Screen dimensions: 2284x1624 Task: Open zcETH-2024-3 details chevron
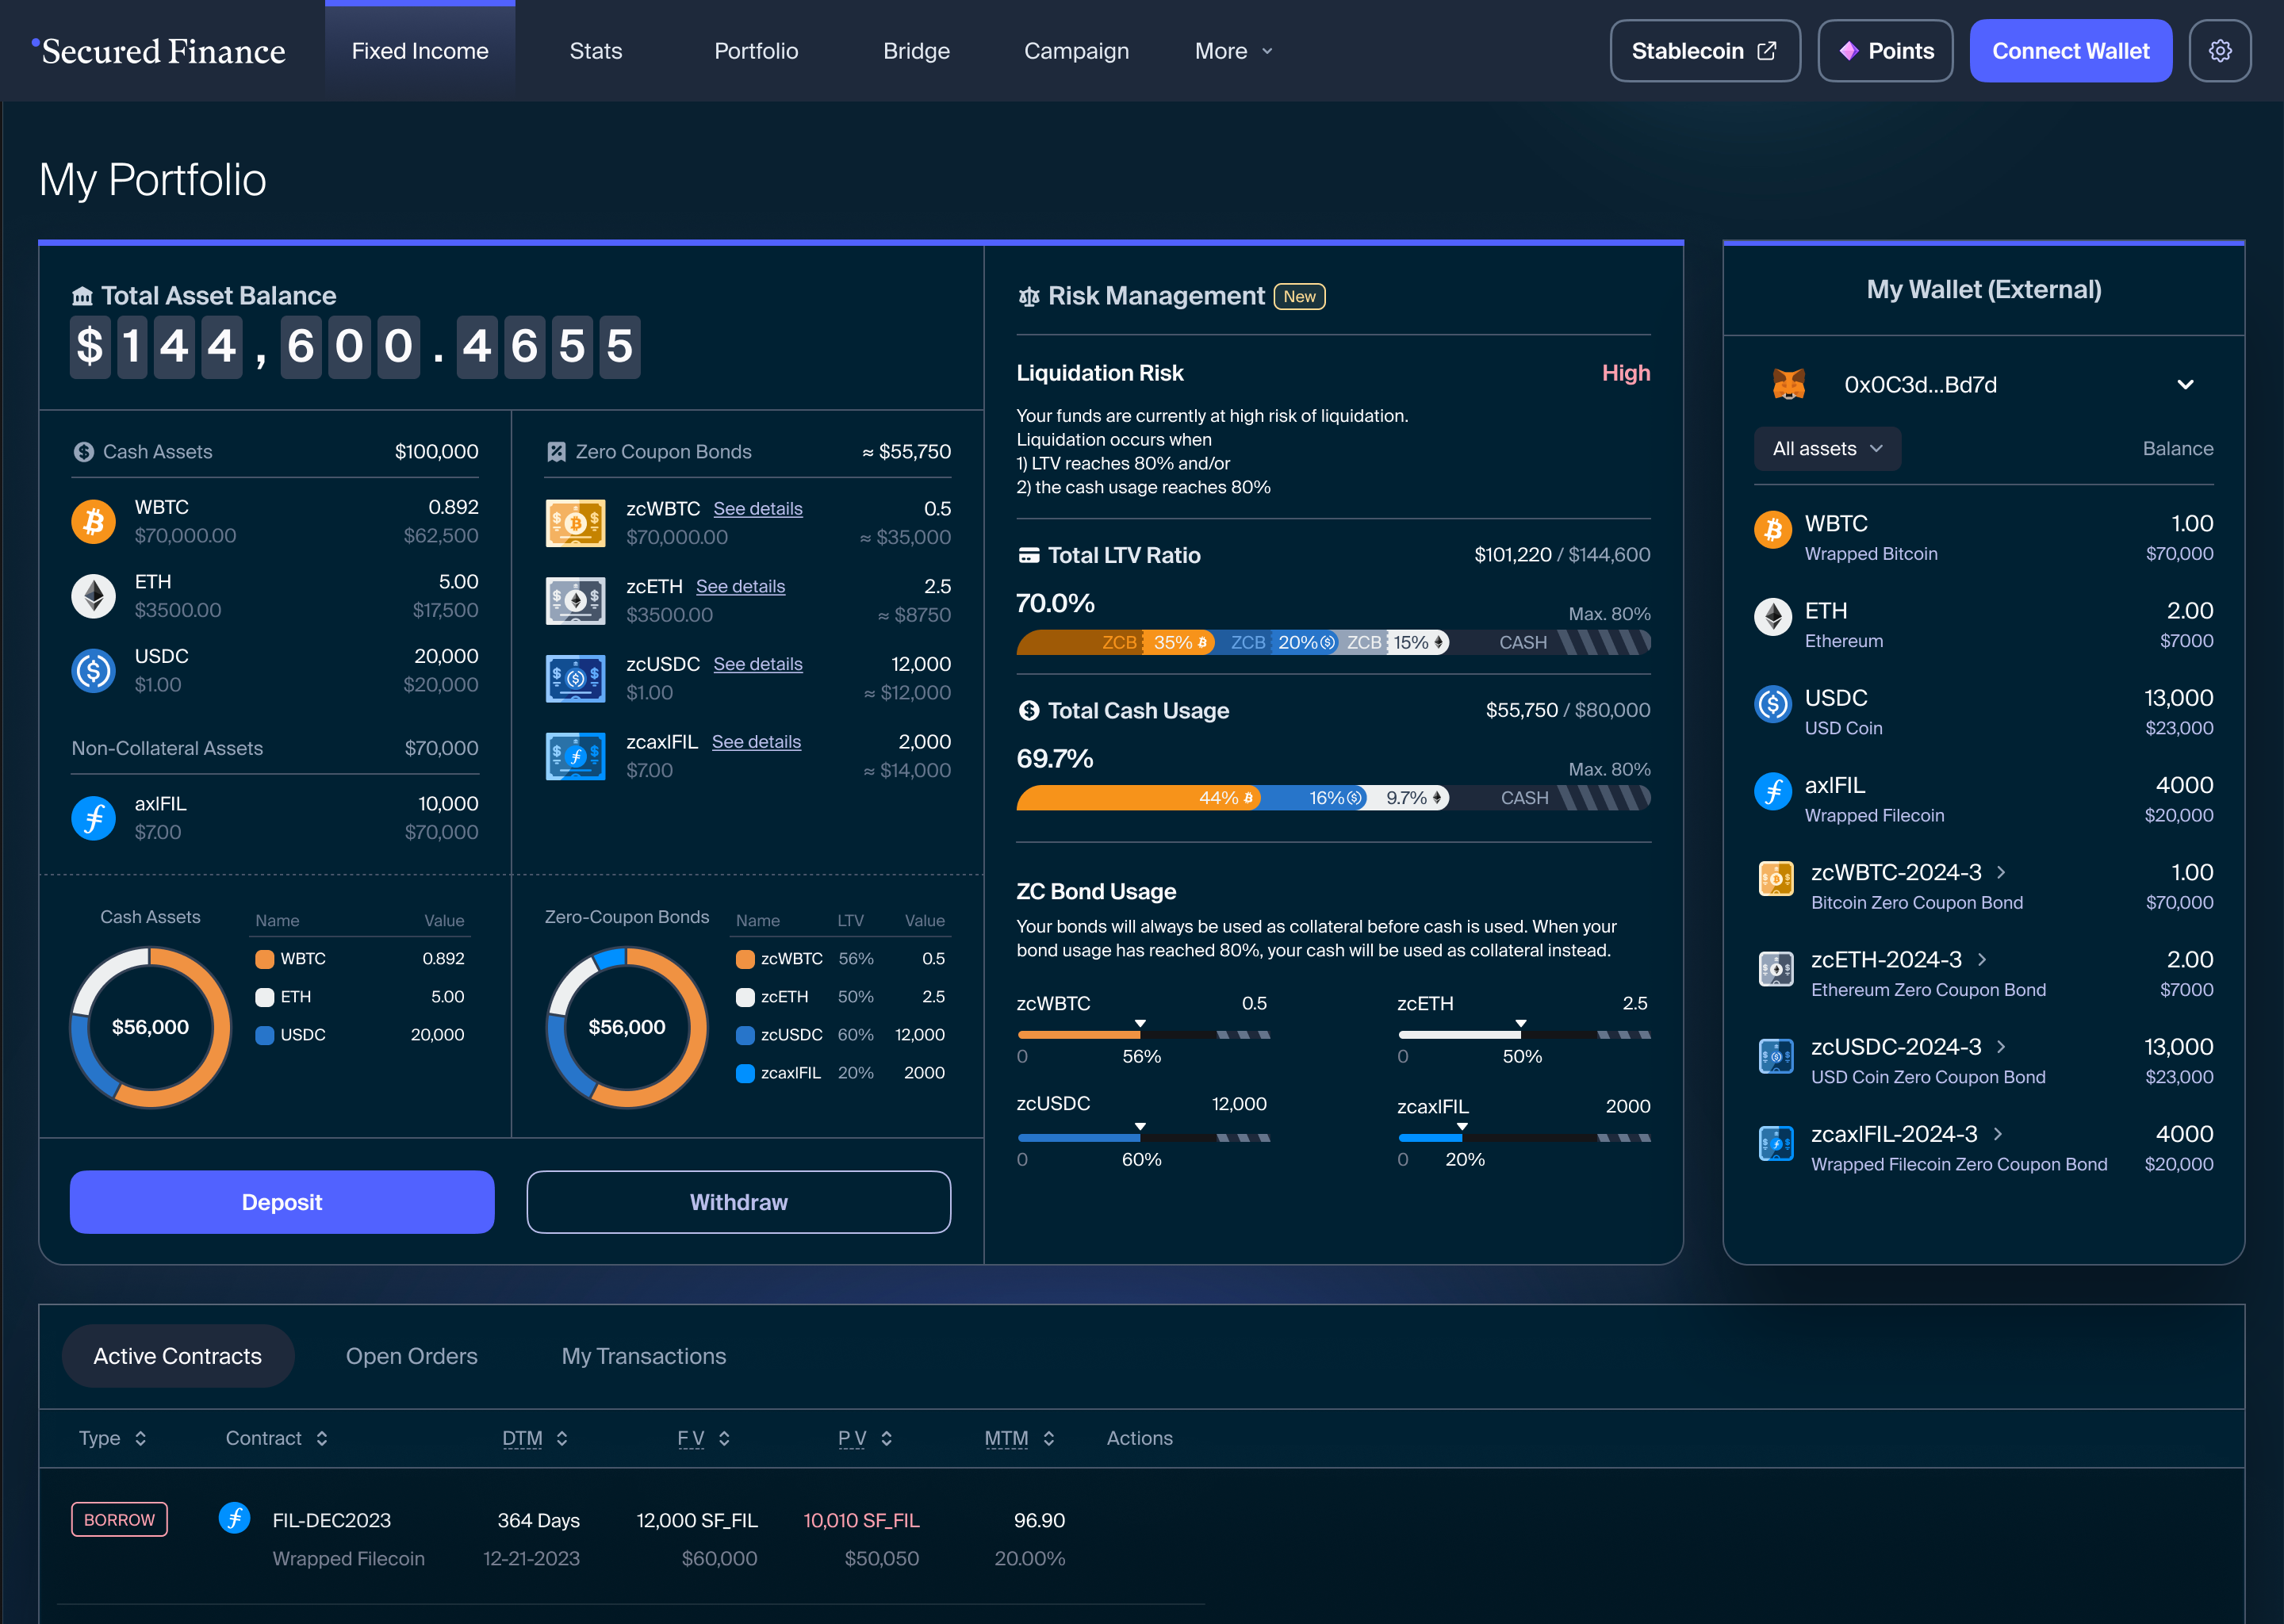click(x=1982, y=960)
